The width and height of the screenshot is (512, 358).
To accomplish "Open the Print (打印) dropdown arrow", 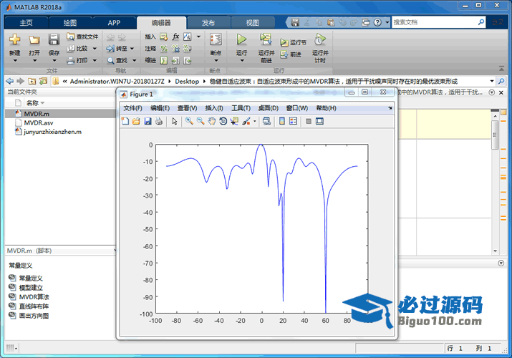I will [93, 61].
